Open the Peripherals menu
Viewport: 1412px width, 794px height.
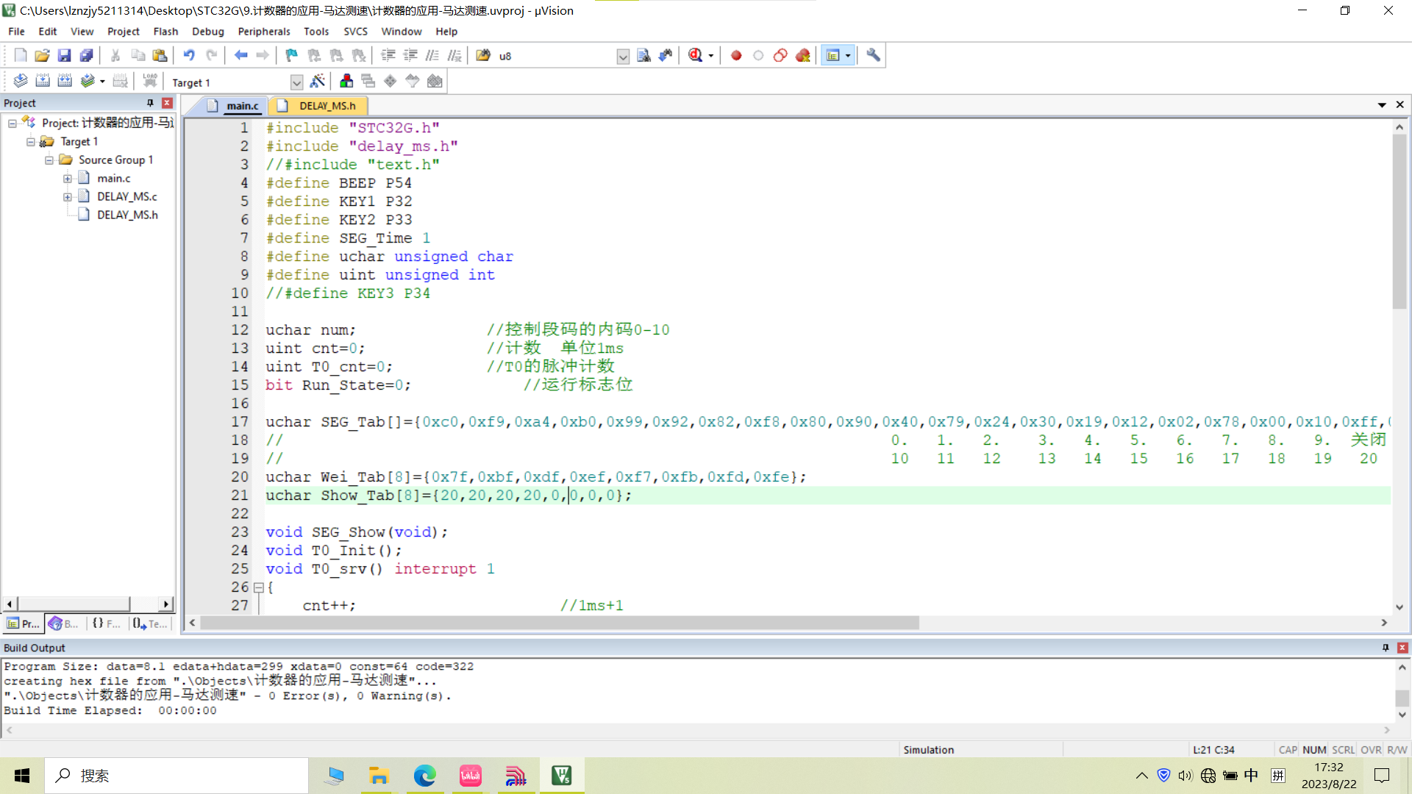264,31
